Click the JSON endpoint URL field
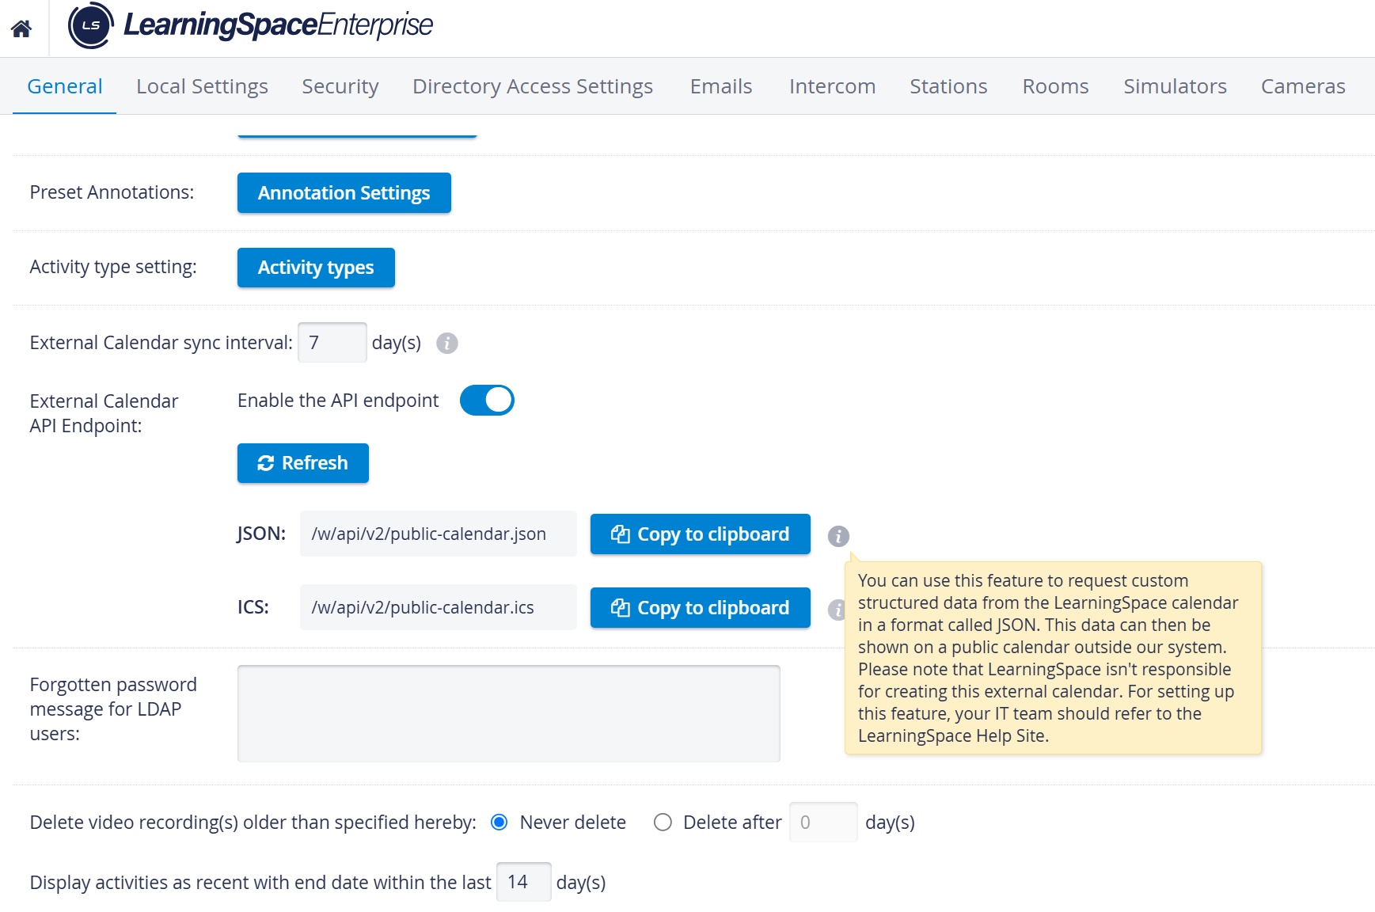 tap(439, 534)
